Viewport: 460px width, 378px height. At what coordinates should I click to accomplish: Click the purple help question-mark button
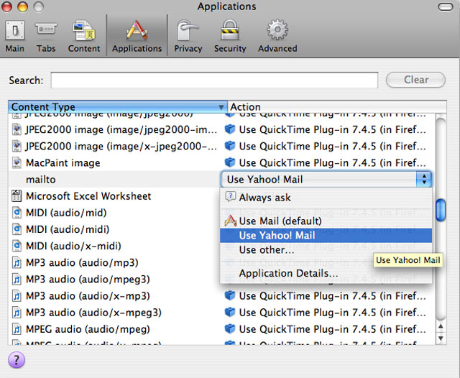17,360
